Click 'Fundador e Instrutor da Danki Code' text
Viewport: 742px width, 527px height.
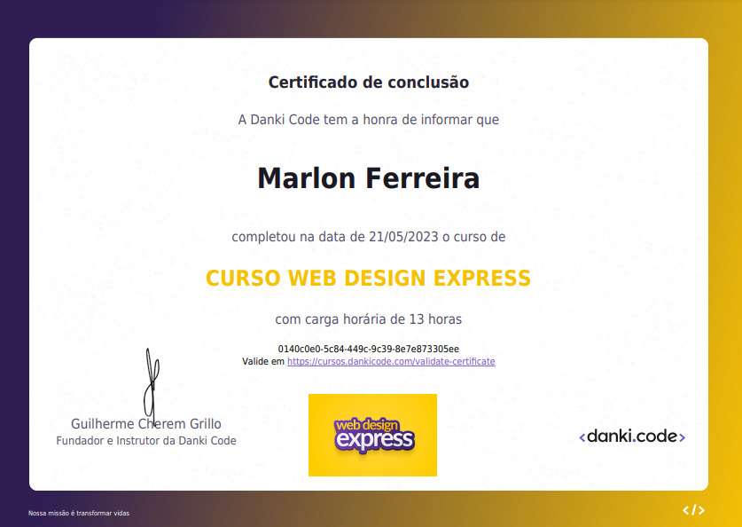point(146,440)
